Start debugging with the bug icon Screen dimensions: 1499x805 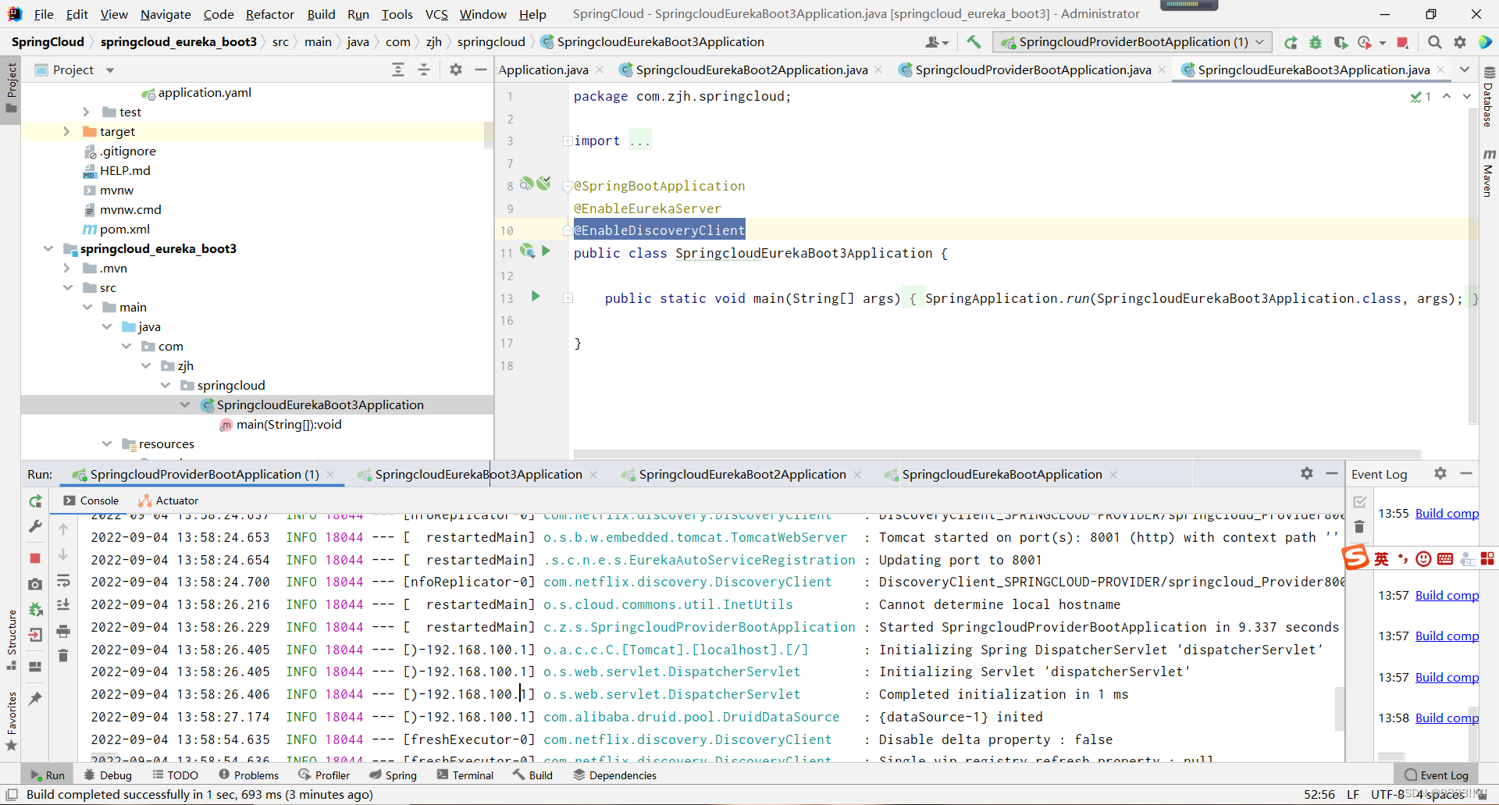[x=1316, y=42]
